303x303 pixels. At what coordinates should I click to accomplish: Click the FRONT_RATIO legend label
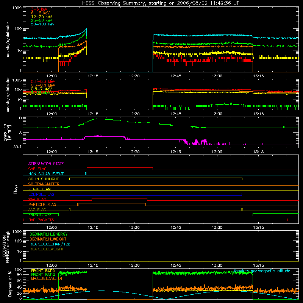click(x=43, y=271)
